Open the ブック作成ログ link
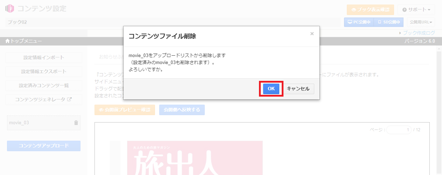 (x=419, y=33)
